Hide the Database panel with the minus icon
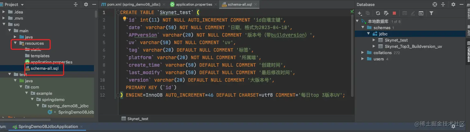 (x=462, y=4)
